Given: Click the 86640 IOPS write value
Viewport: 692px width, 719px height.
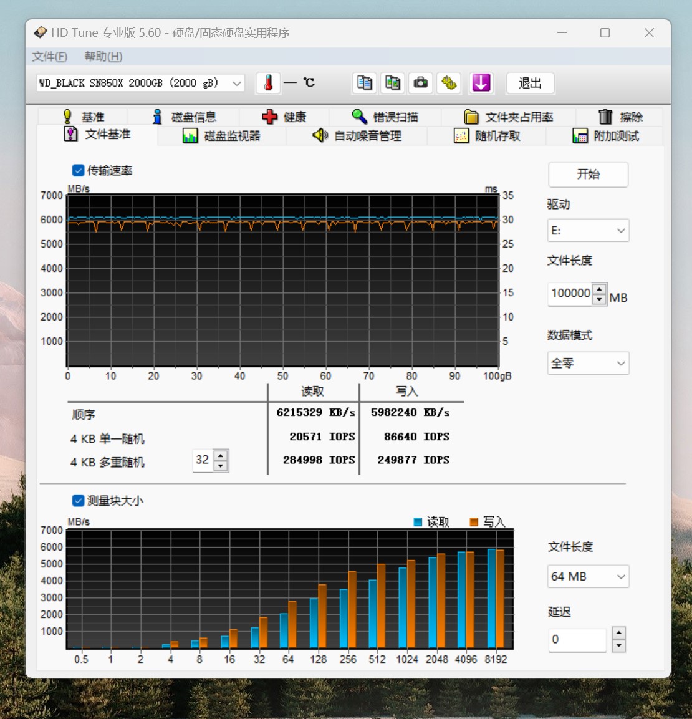Looking at the screenshot, I should (x=416, y=436).
